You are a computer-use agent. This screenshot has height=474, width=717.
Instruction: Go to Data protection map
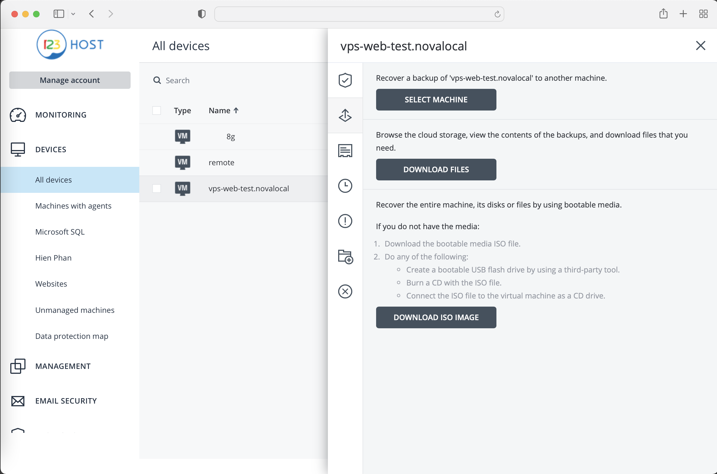coord(72,336)
